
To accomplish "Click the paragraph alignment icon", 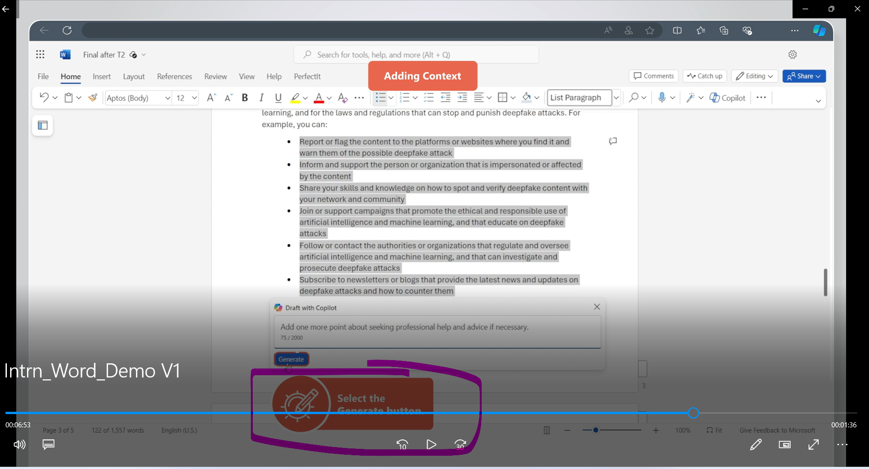I will [479, 97].
